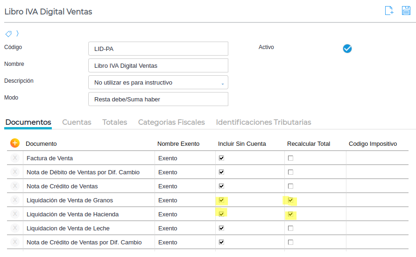Delete the Nota de Crédito de Ventas row
Screen dimensions: 416x257
click(x=15, y=186)
